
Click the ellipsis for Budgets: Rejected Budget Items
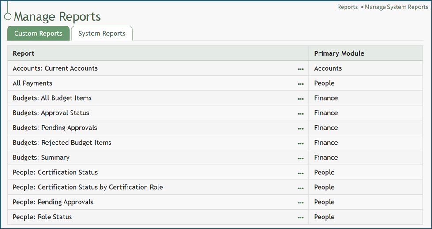tap(301, 143)
